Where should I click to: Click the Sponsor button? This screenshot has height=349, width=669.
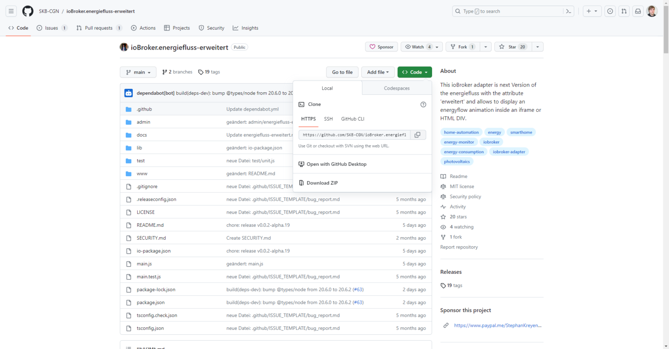[381, 47]
